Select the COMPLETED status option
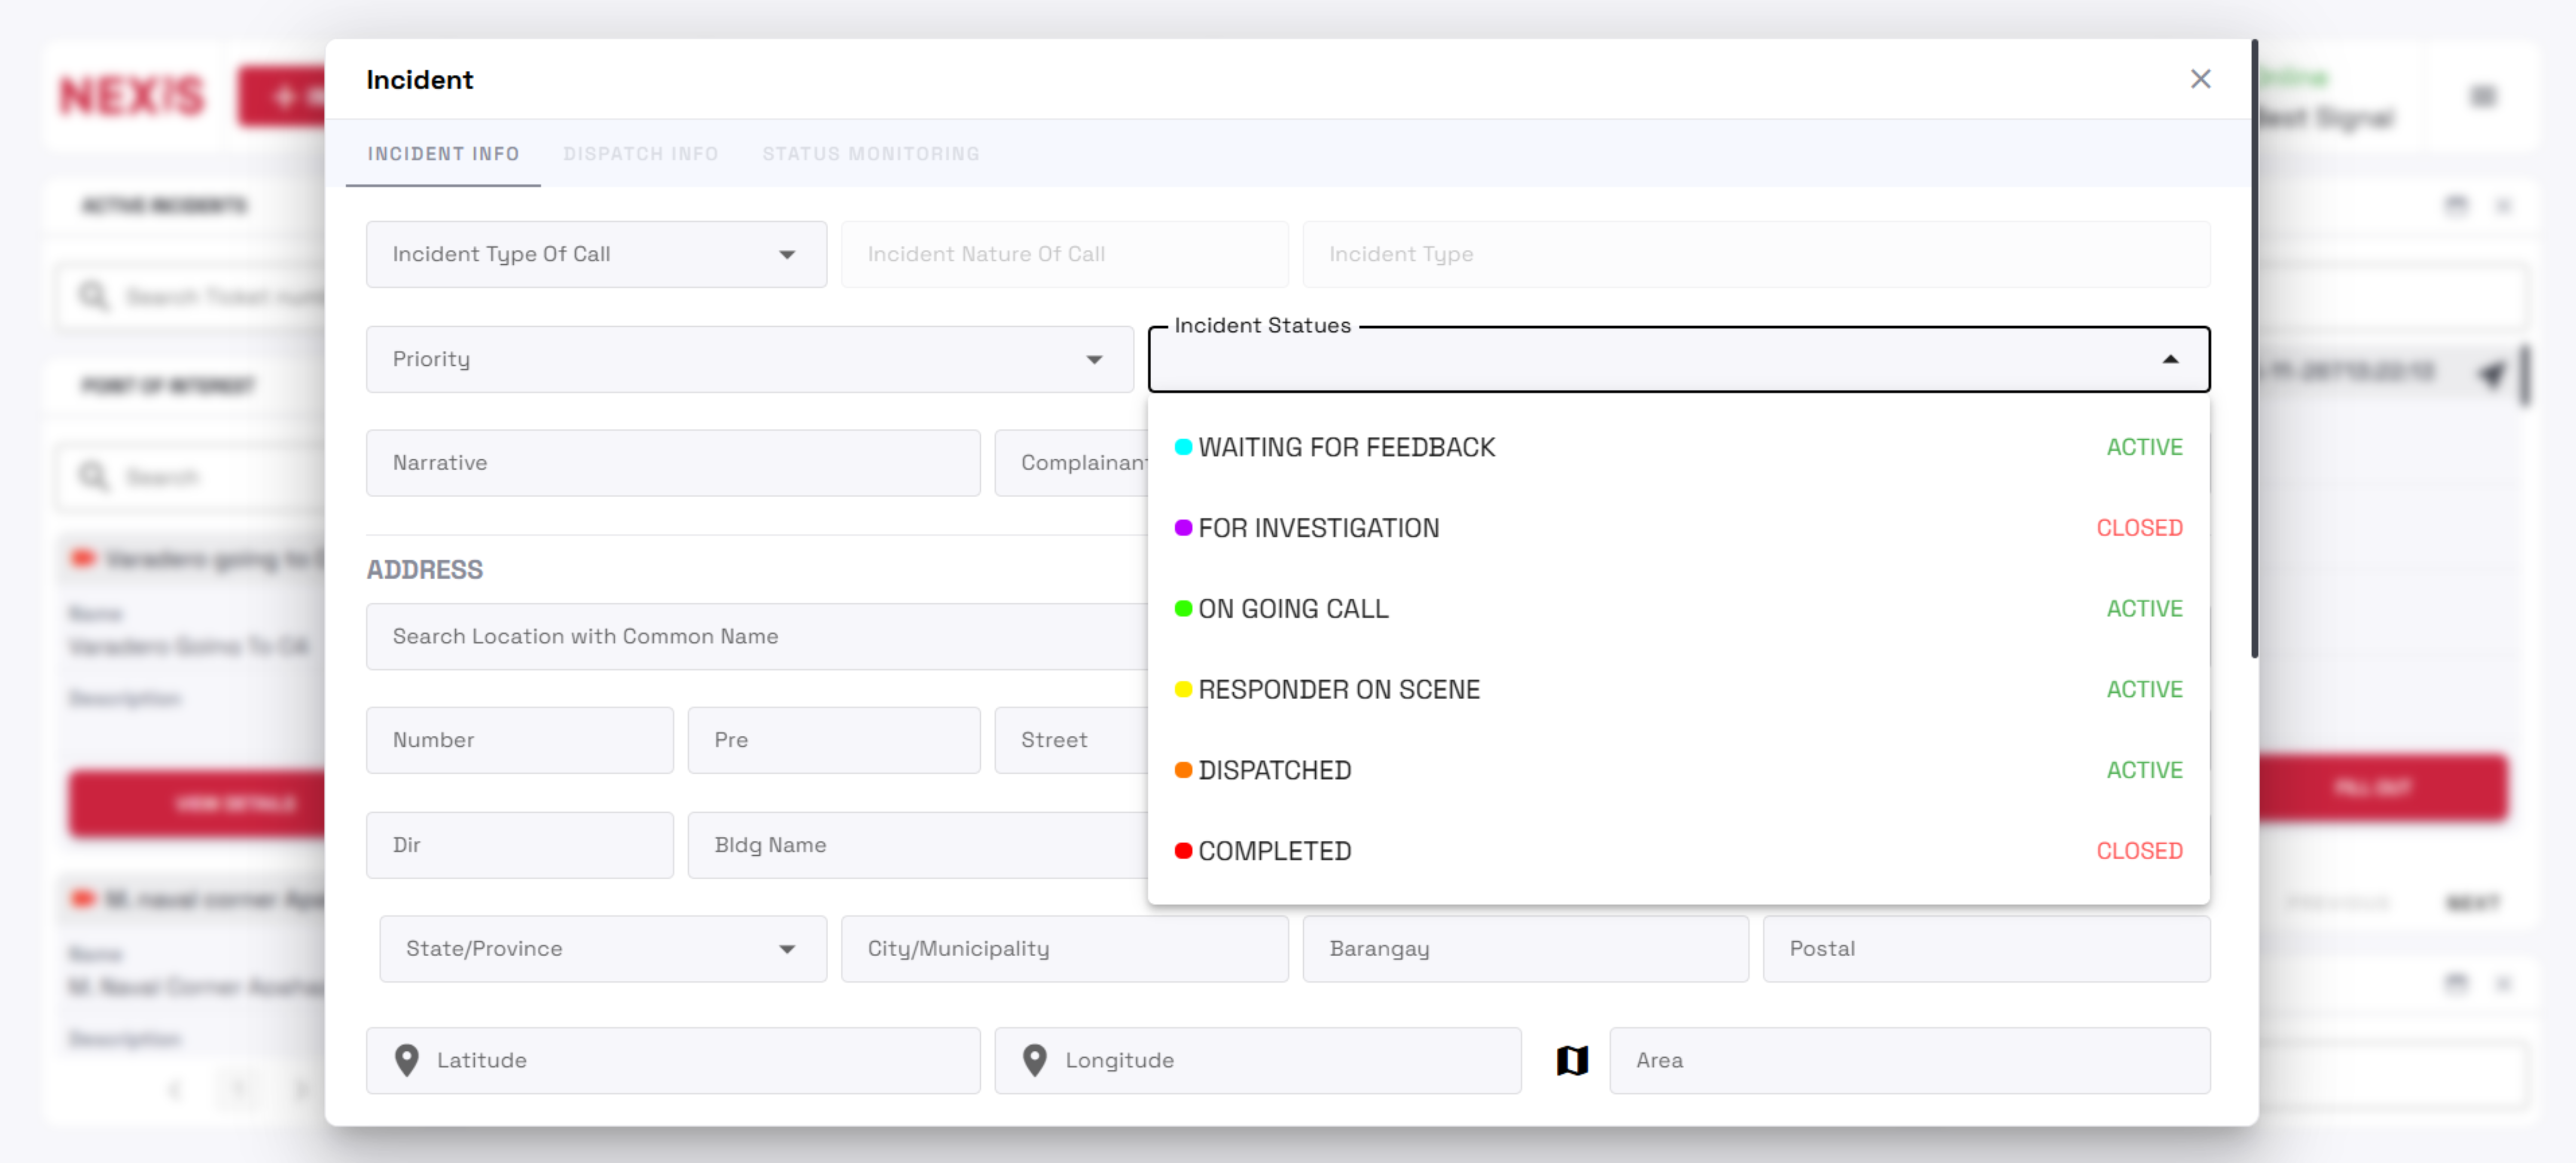This screenshot has width=2576, height=1163. coord(1274,851)
